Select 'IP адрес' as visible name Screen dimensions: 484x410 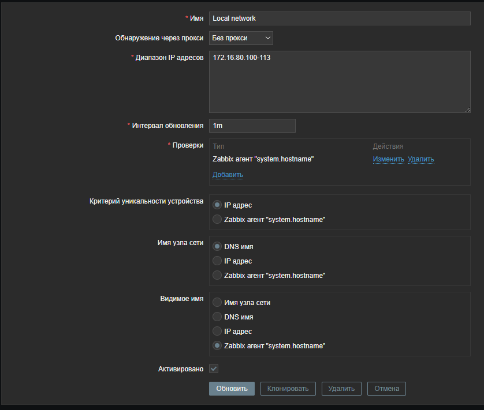(x=217, y=331)
